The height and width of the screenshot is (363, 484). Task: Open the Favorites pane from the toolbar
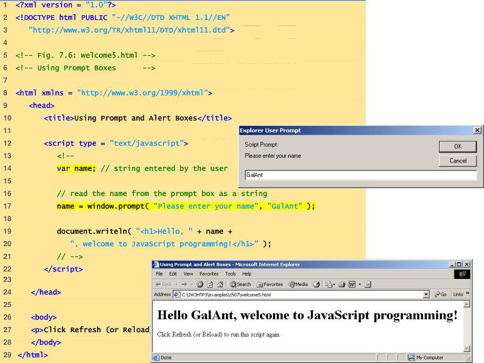pyautogui.click(x=270, y=284)
